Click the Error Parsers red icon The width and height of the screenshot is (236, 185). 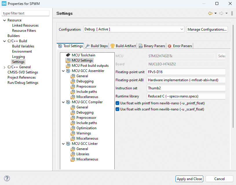(169, 46)
